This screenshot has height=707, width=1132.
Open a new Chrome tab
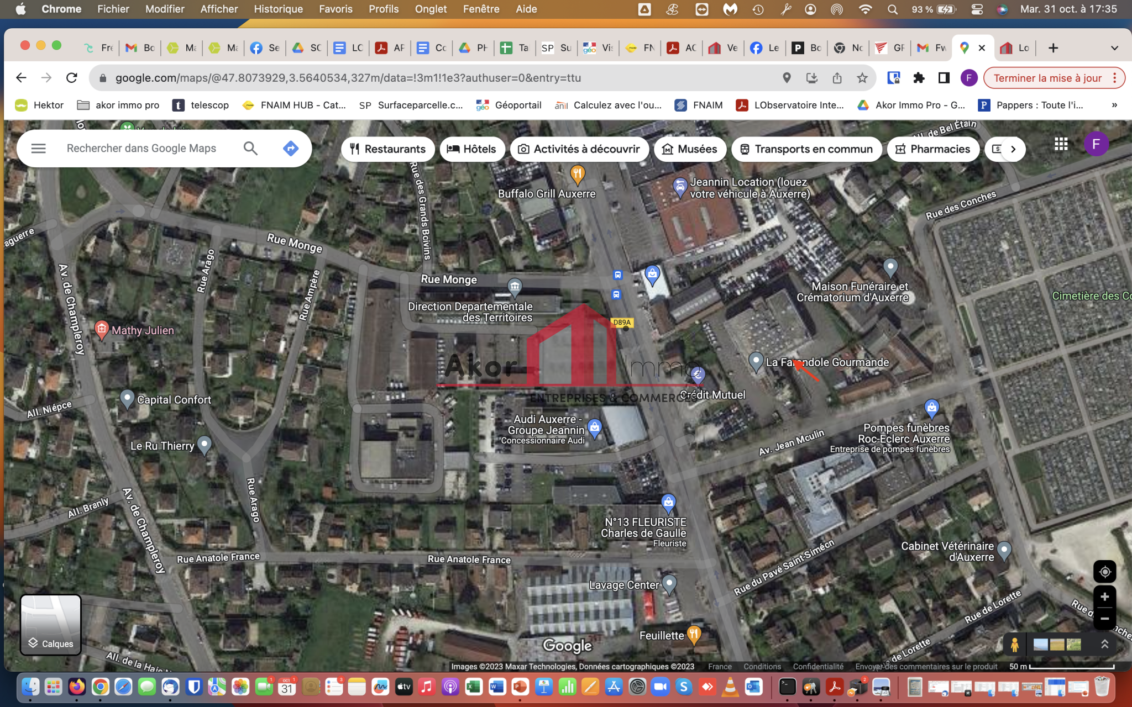[1053, 48]
